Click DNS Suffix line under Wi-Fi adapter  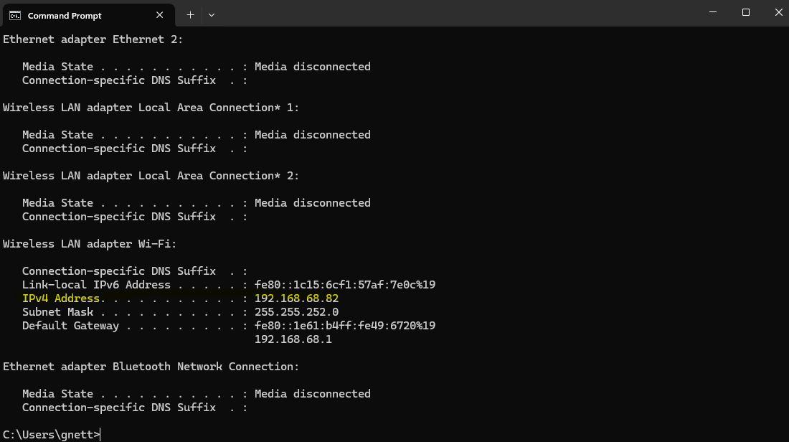(135, 271)
